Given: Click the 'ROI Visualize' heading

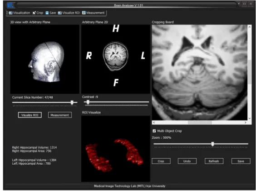Looking at the screenshot, I should (91, 112).
